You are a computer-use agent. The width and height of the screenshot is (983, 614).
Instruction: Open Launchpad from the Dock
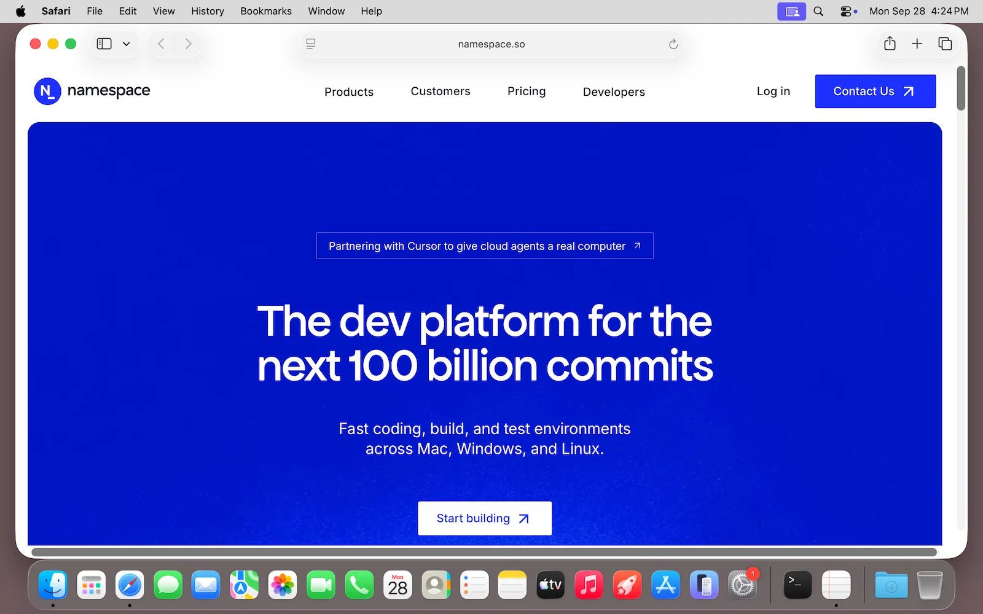(x=91, y=585)
